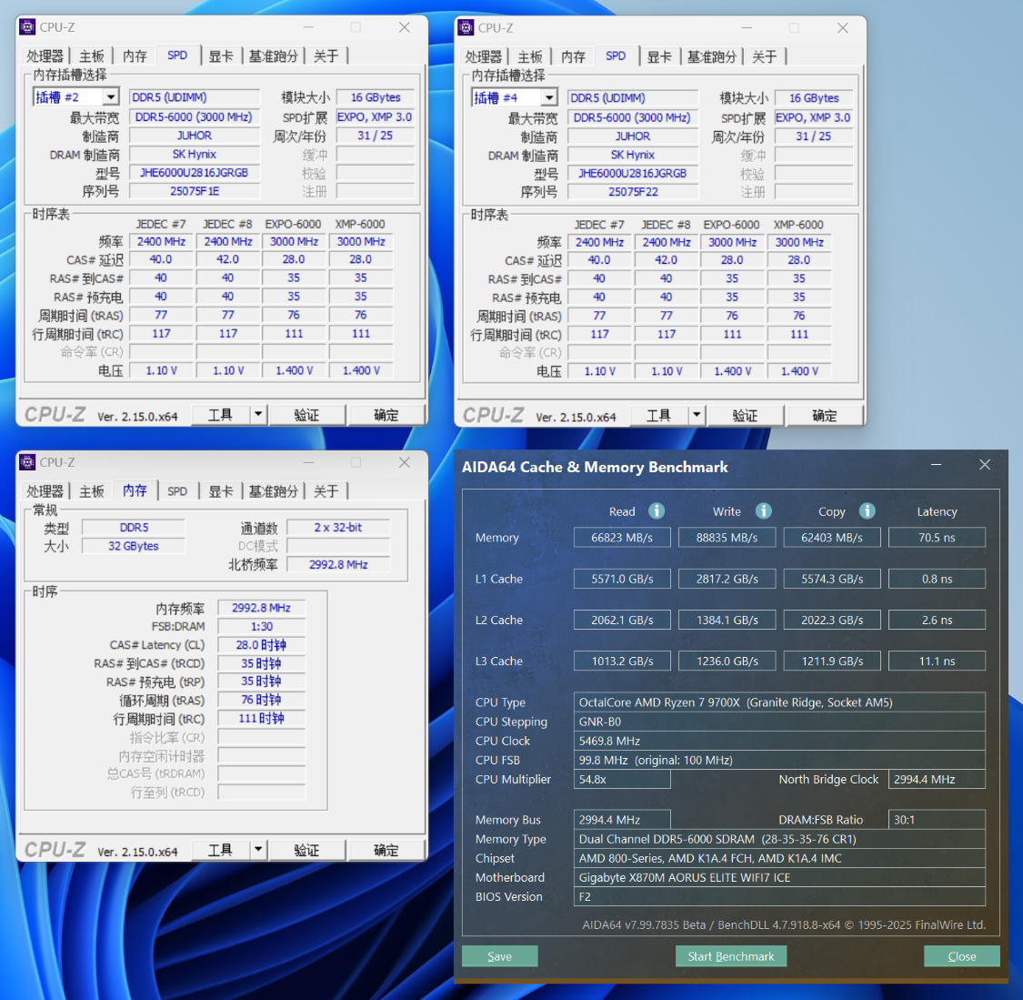This screenshot has height=1000, width=1023.
Task: Click the AIDA64 Save button
Action: [x=500, y=956]
